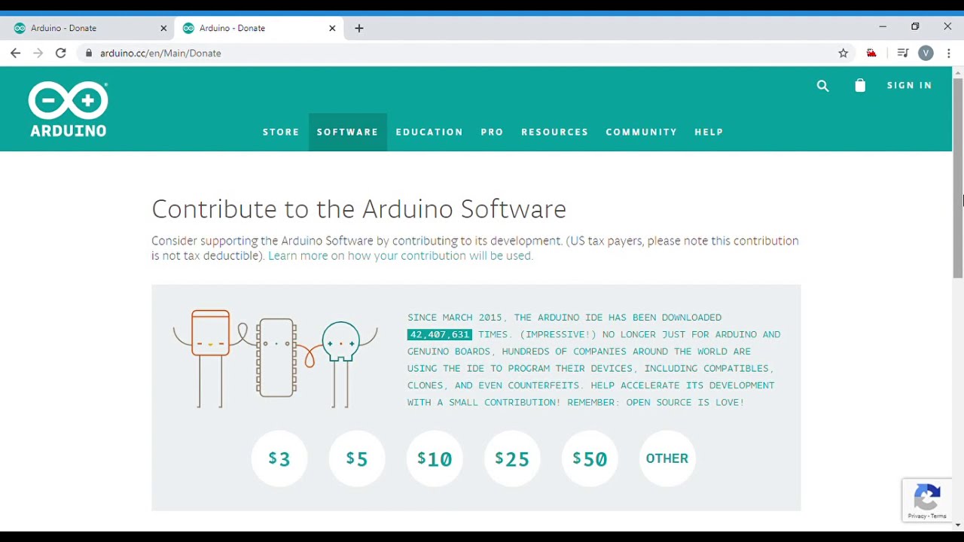The width and height of the screenshot is (964, 542).
Task: Choose the OTHER contribution amount button
Action: 667,458
